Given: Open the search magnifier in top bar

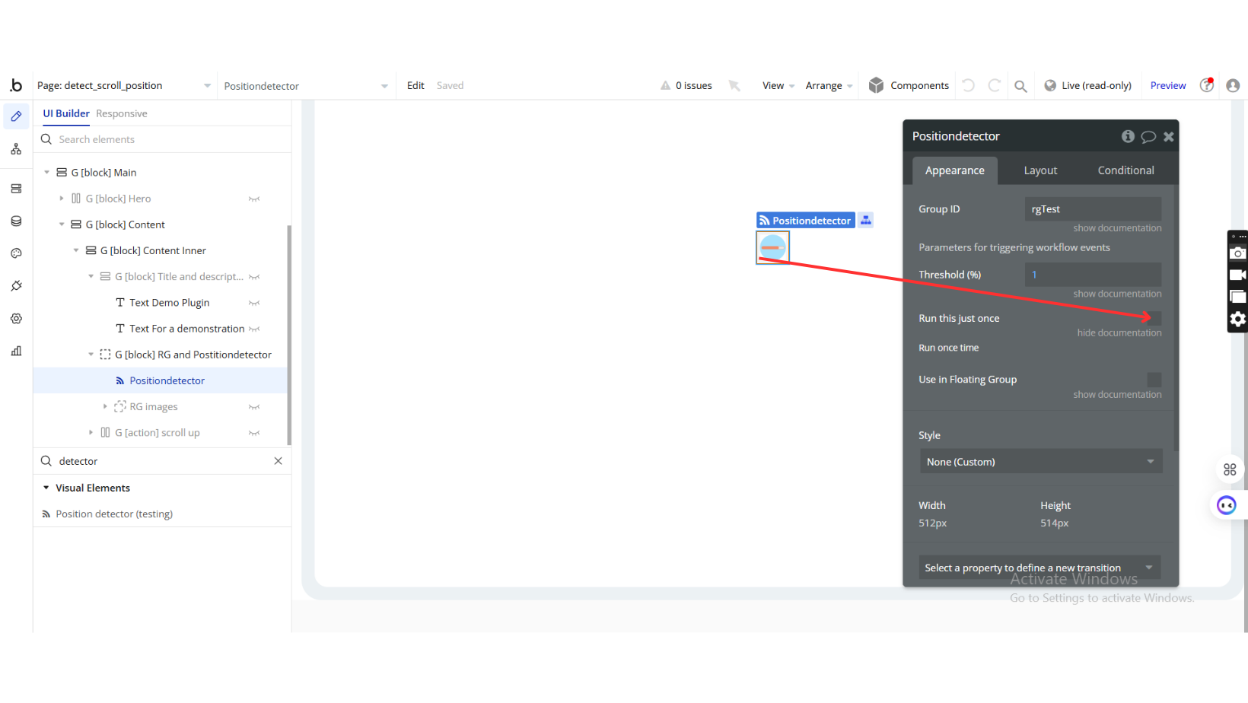Looking at the screenshot, I should tap(1020, 86).
